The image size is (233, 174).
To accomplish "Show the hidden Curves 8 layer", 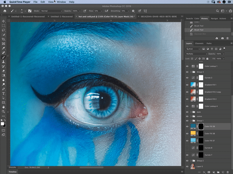I will pos(187,148).
